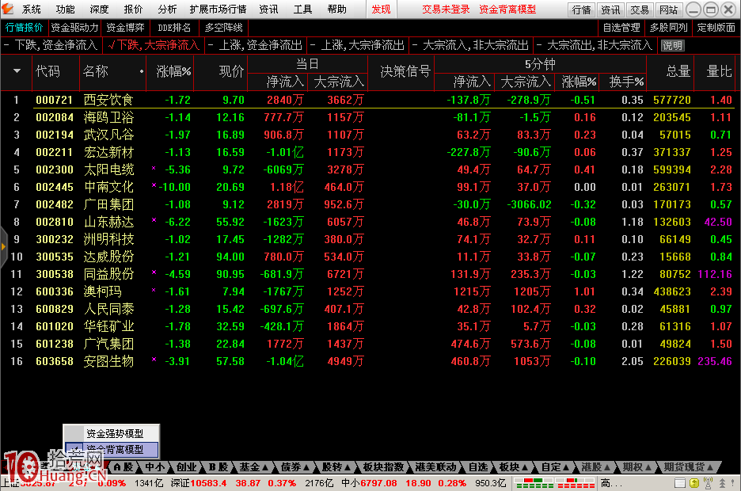
Task: Click the double up-arrow icon in status bar
Action: tap(722, 483)
